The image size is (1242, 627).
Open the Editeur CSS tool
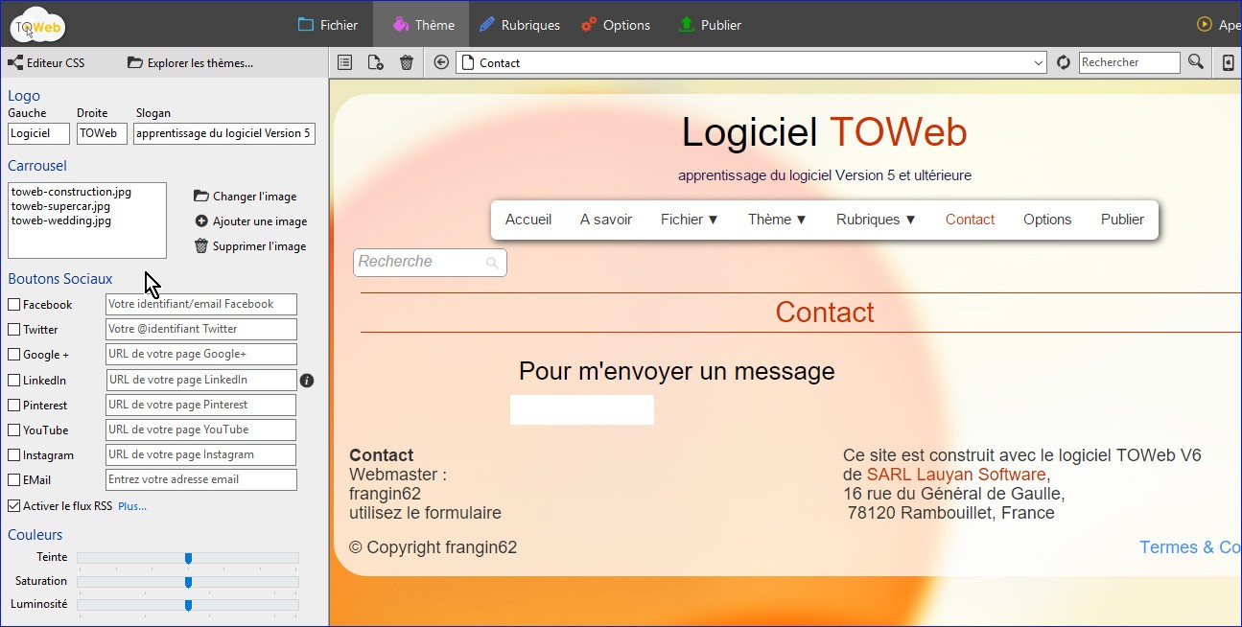[46, 63]
